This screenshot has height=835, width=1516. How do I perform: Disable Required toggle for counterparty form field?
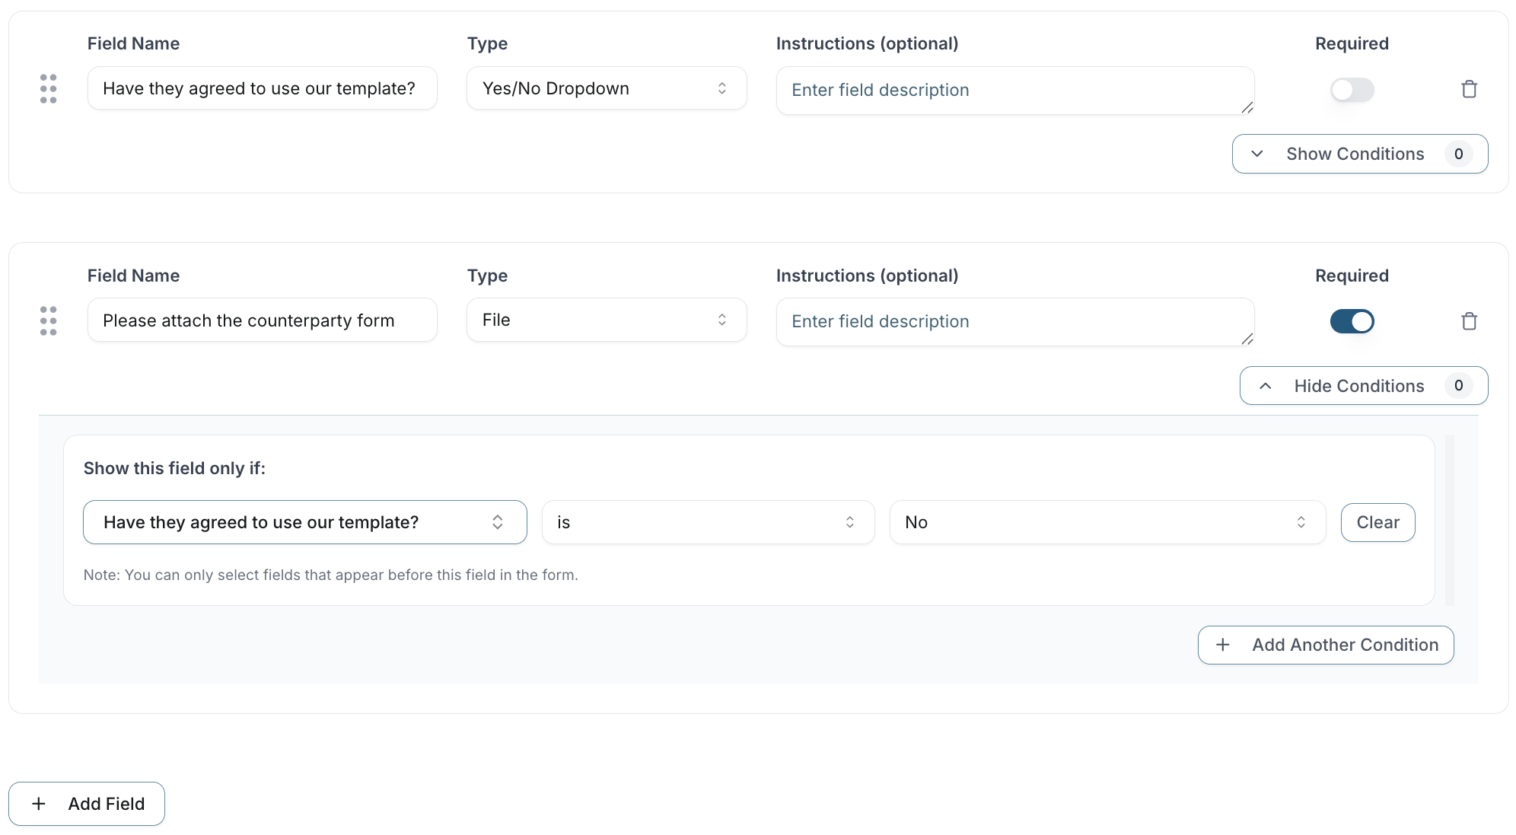[1352, 321]
